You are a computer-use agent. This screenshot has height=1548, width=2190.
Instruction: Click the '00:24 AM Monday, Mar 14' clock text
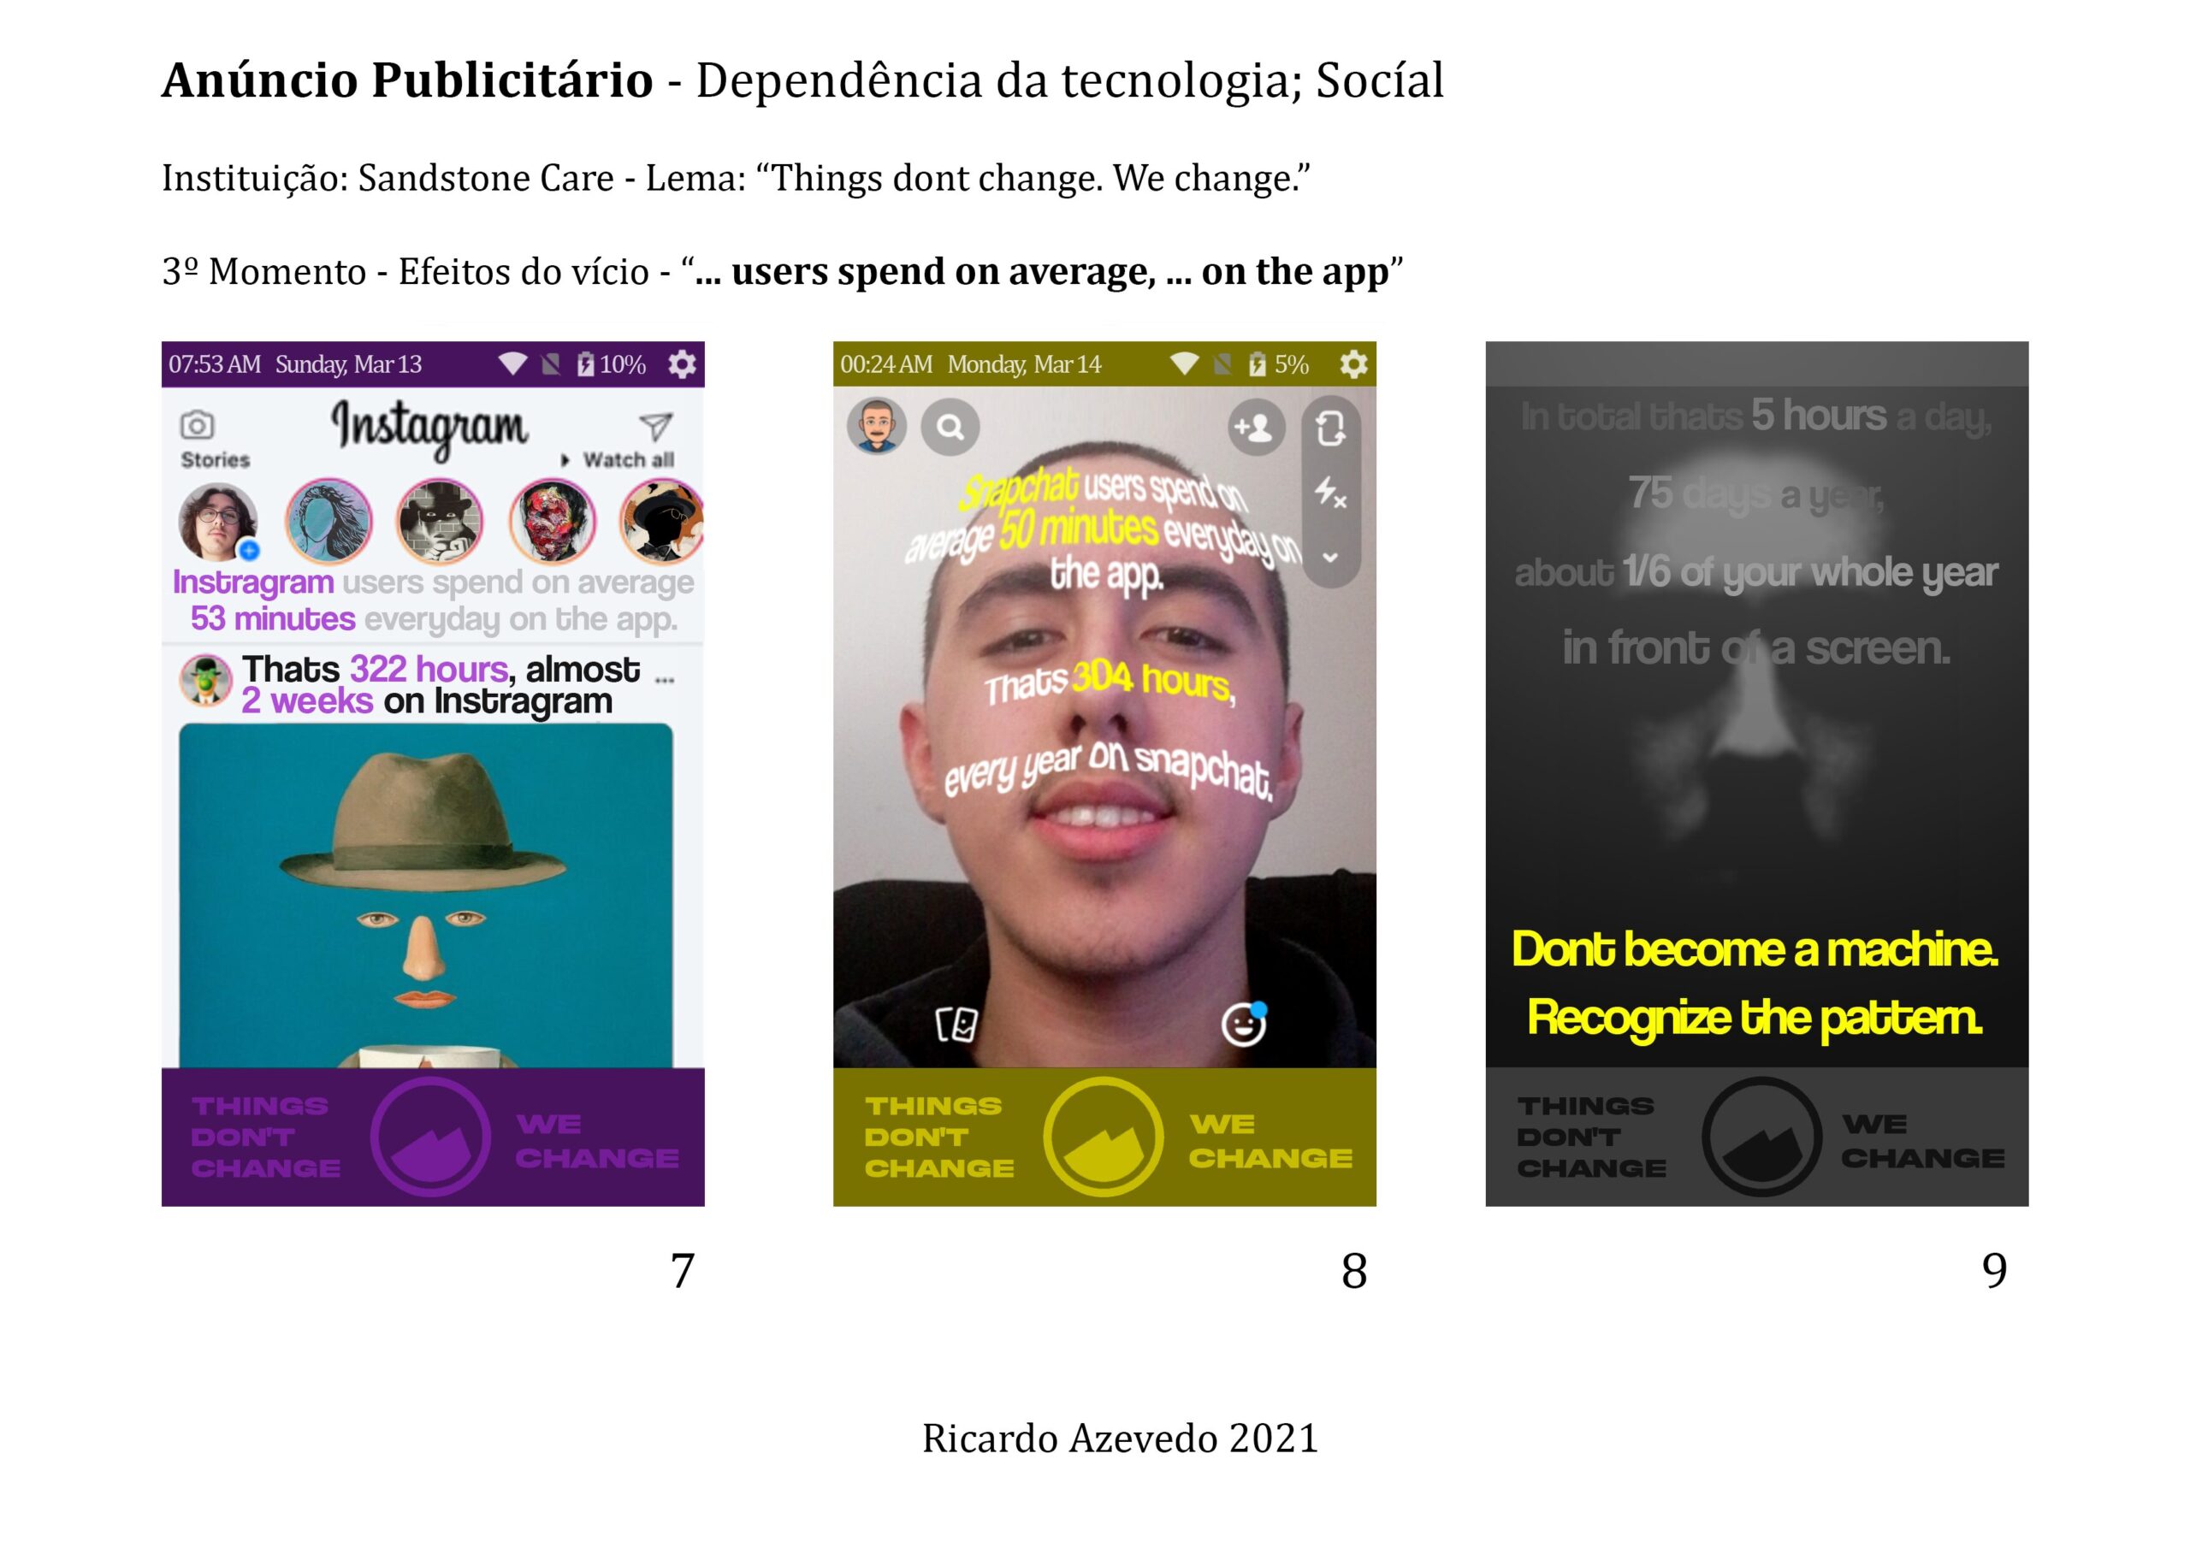971,364
